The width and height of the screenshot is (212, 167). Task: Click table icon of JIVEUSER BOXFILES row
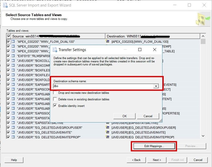tap(13, 70)
